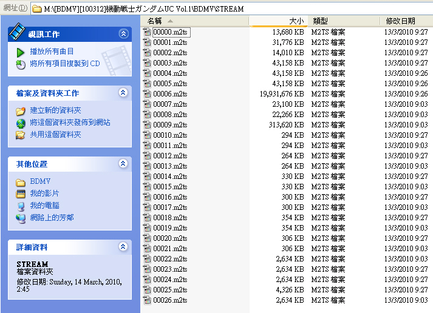Click the 共用這個資料夾 link
The height and width of the screenshot is (313, 433).
pos(55,135)
